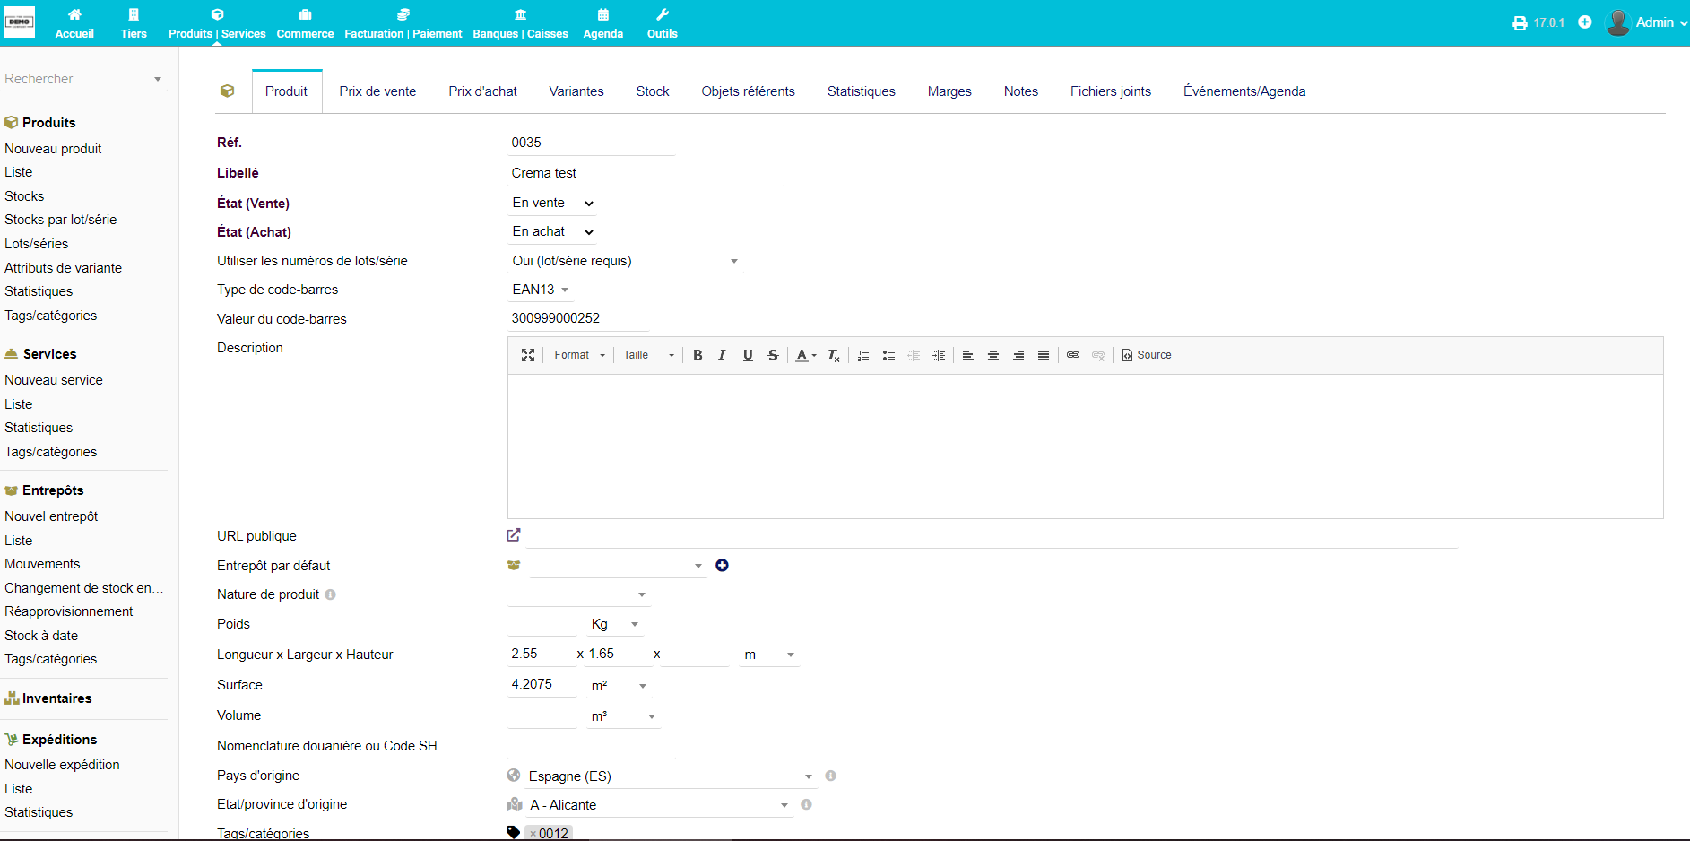
Task: Toggle bold formatting in description editor
Action: pyautogui.click(x=698, y=355)
